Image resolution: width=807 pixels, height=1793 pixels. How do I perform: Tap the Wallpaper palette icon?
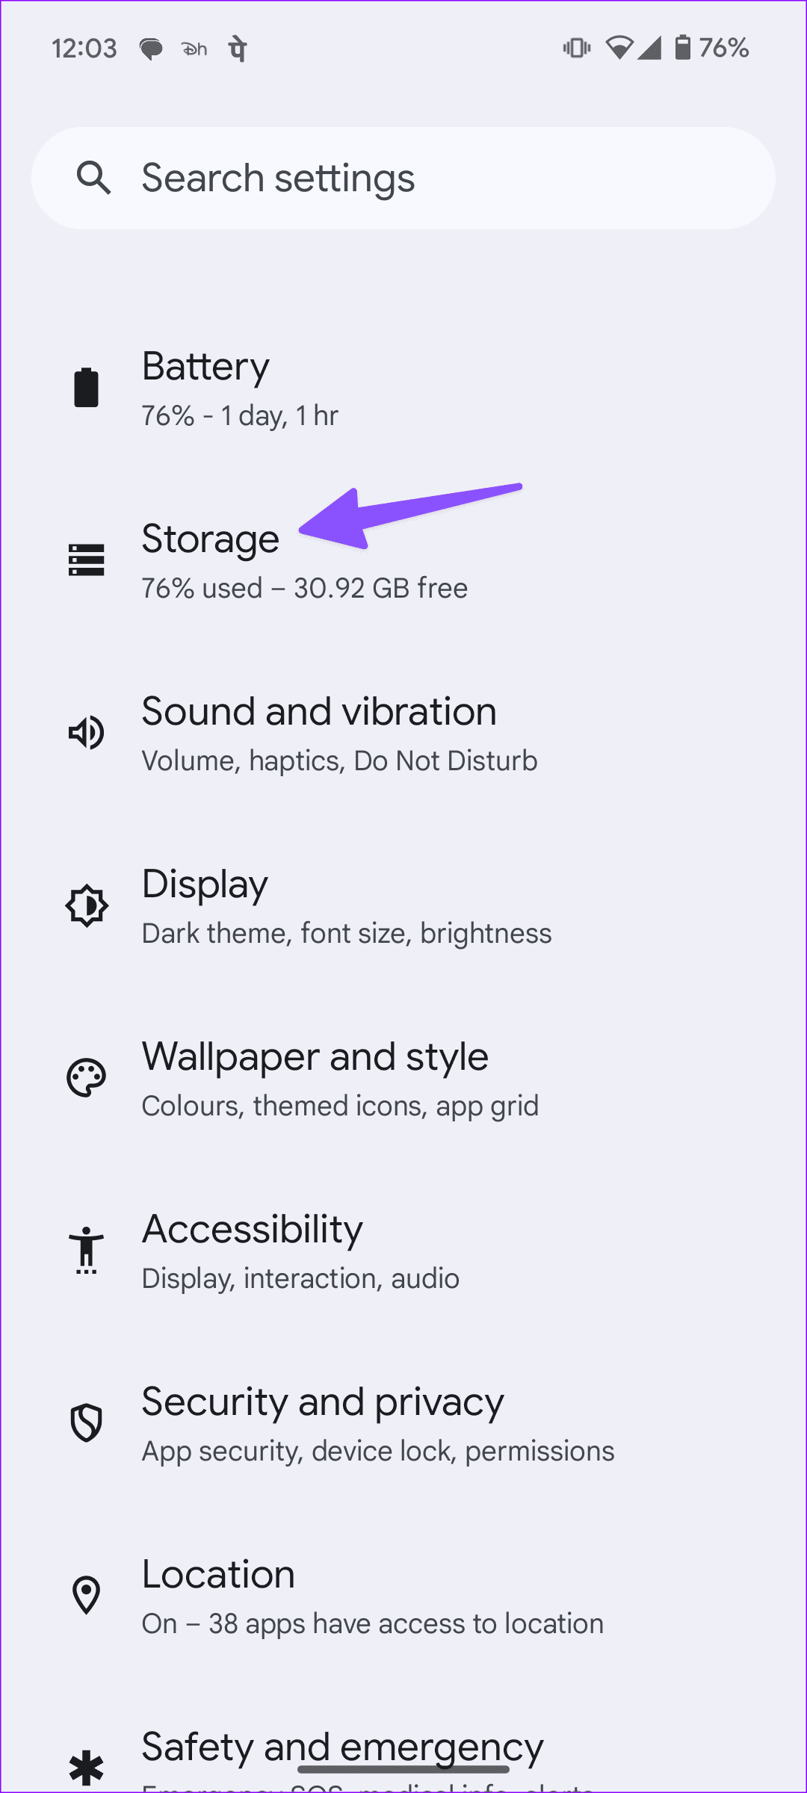tap(87, 1078)
